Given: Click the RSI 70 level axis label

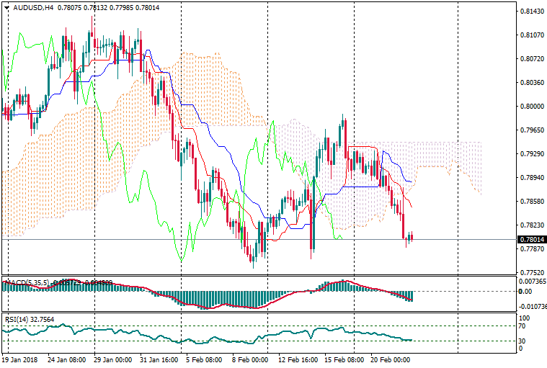Looking at the screenshot, I should point(523,326).
